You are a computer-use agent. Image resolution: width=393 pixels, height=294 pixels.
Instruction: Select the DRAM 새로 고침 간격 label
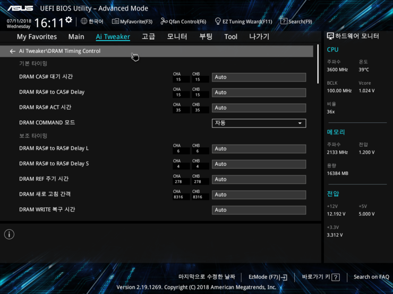[x=45, y=194]
